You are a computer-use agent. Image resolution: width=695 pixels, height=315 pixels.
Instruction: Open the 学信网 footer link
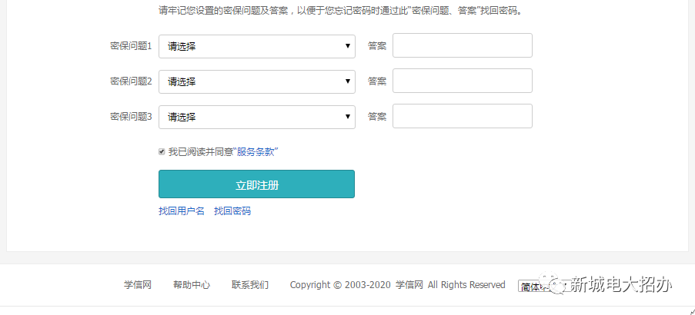click(138, 285)
